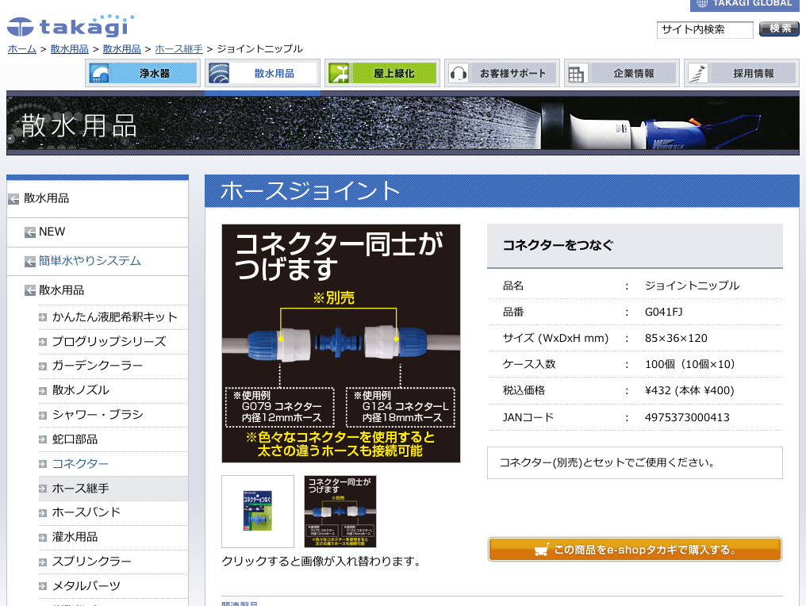Viewport: 806px width, 606px height.
Task: Open ガーデンクーラー category
Action: (x=97, y=366)
